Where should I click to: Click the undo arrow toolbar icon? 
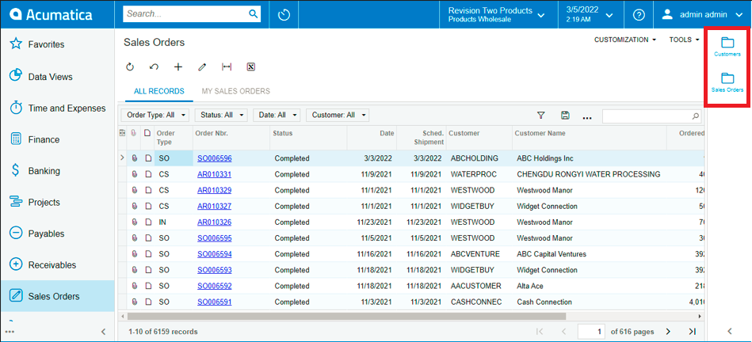pos(154,67)
